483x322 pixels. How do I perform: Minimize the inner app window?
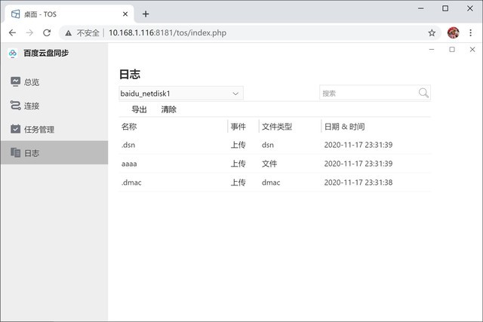432,49
